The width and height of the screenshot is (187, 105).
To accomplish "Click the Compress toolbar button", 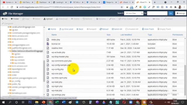I will [8, 23].
